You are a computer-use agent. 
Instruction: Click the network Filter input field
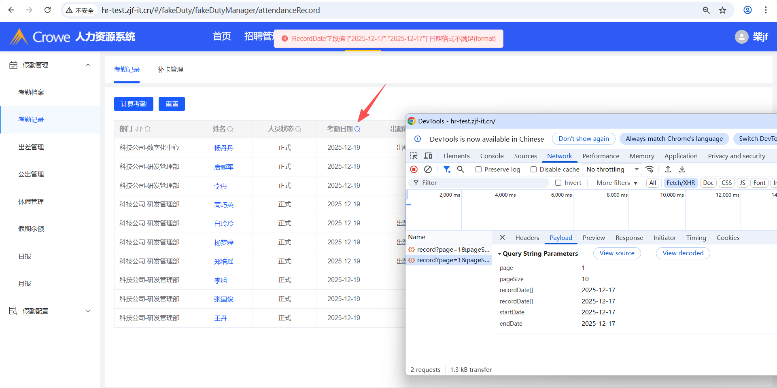482,183
